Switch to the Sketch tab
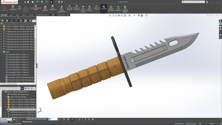Image resolution: width=222 pixels, height=125 pixels. (x=17, y=15)
